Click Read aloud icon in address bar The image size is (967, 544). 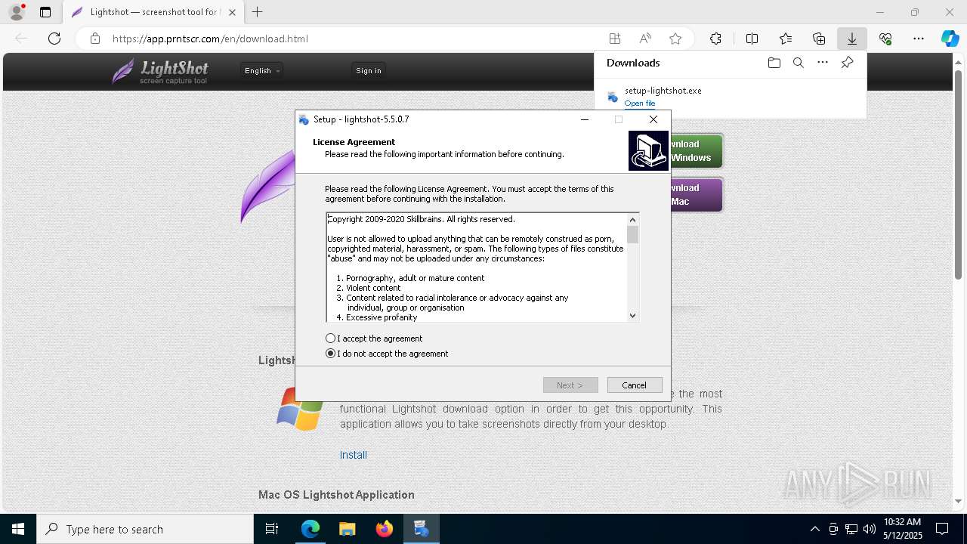pos(645,39)
